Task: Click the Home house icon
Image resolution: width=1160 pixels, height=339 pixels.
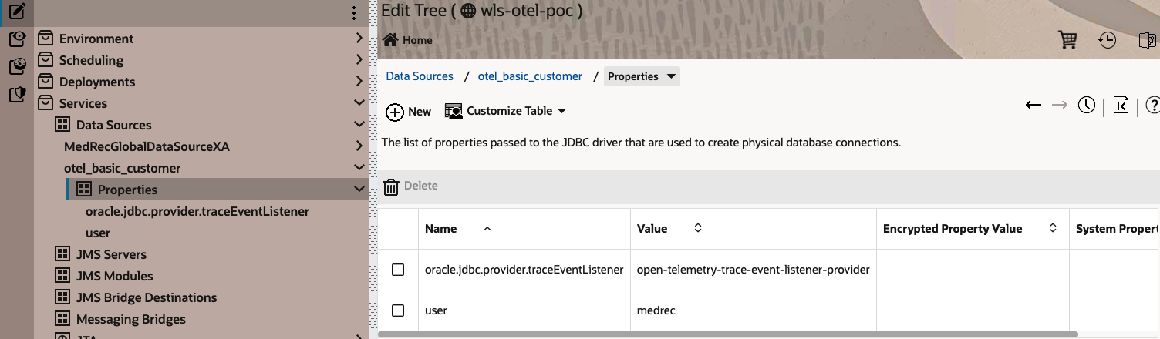Action: tap(390, 40)
